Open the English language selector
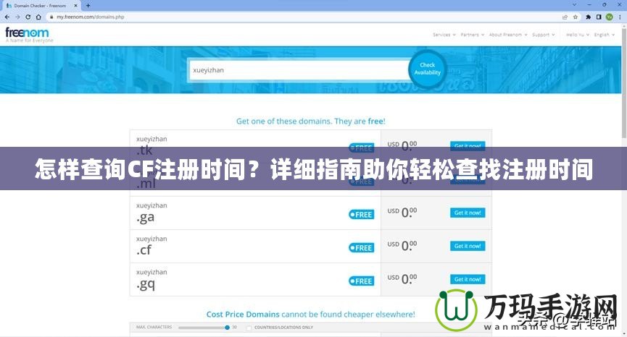This screenshot has width=627, height=337. (605, 35)
